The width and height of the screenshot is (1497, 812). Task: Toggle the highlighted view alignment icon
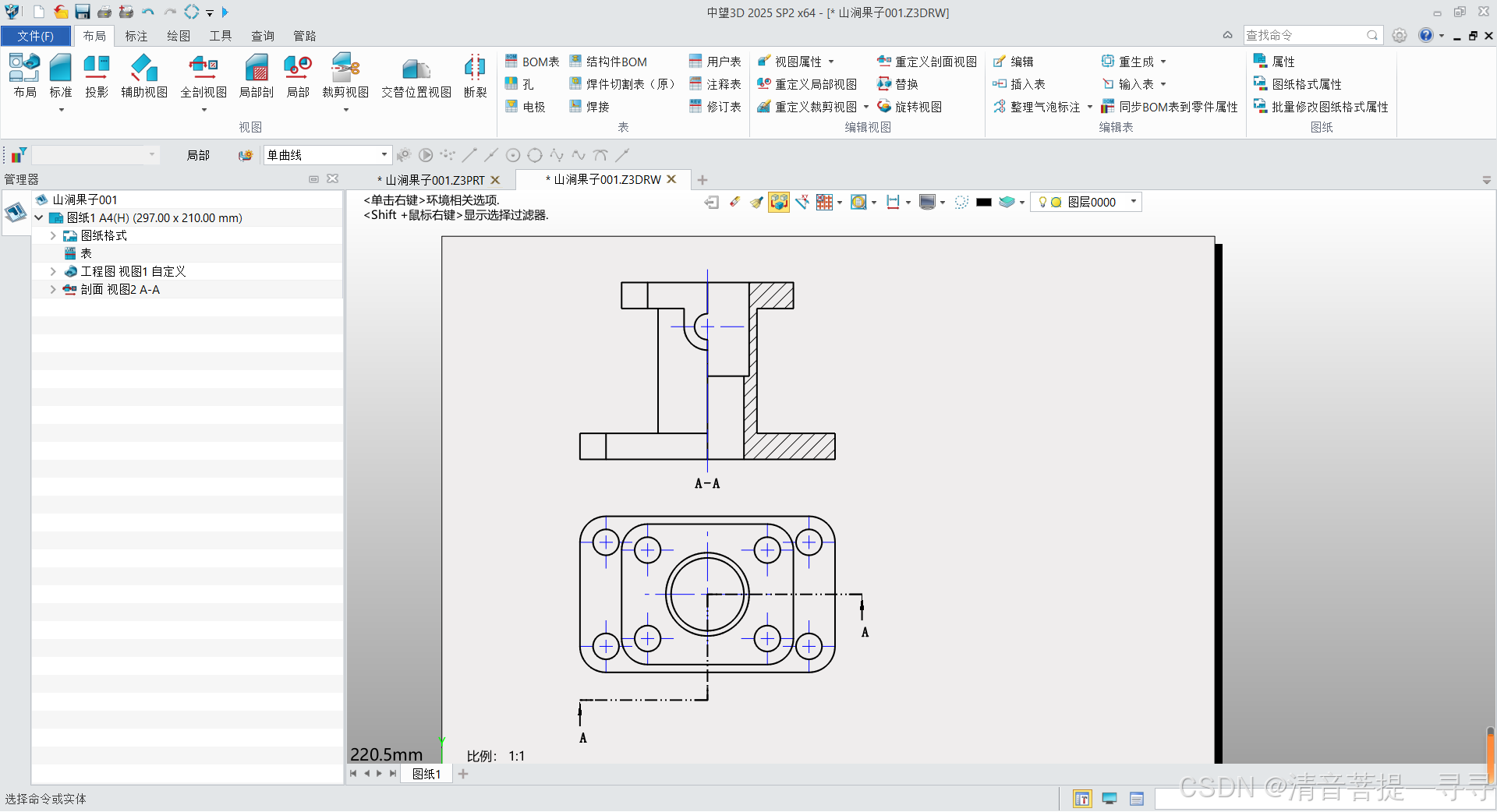(x=779, y=202)
